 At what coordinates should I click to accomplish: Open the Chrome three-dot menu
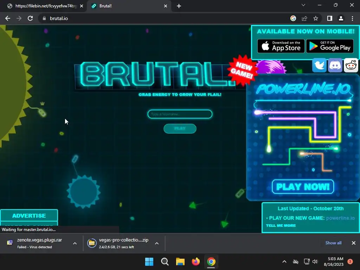click(x=352, y=18)
